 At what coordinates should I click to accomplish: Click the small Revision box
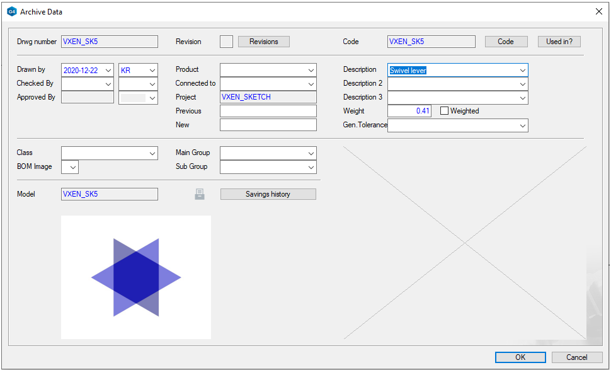[226, 42]
